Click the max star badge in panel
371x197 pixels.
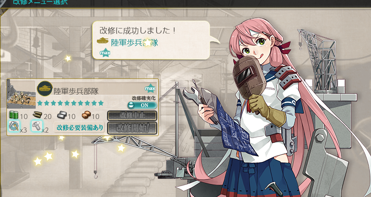(x=150, y=89)
